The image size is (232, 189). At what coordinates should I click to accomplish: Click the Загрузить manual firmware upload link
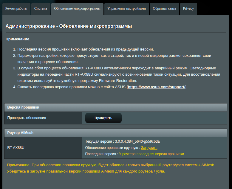pyautogui.click(x=149, y=148)
